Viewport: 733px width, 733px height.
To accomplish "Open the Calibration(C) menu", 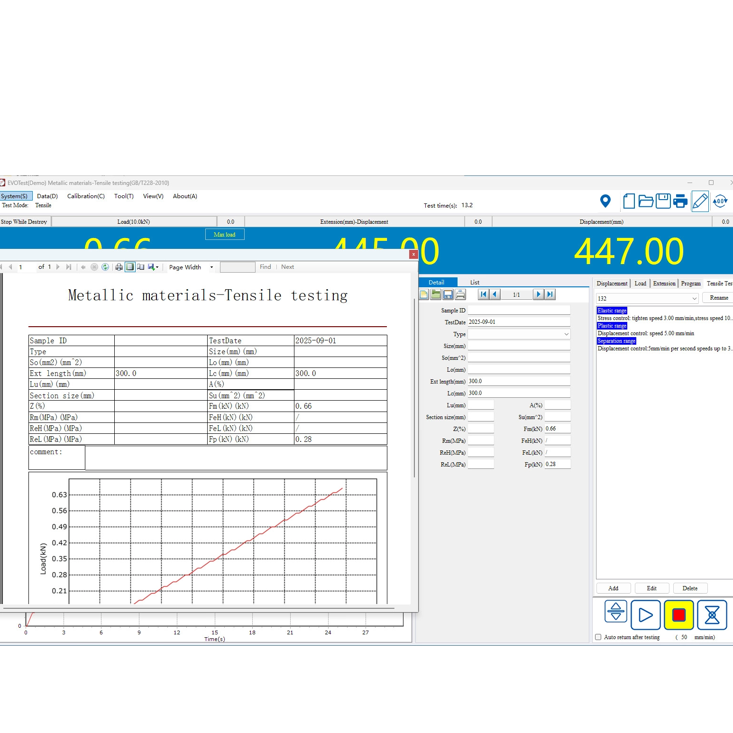I will click(x=86, y=196).
